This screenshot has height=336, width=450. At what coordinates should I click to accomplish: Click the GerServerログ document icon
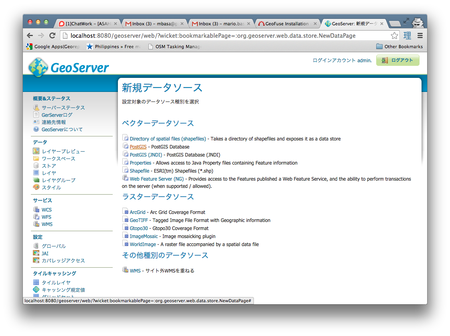tap(36, 115)
